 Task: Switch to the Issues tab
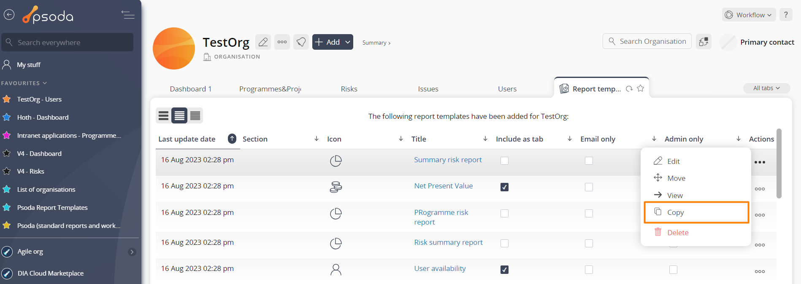click(428, 89)
